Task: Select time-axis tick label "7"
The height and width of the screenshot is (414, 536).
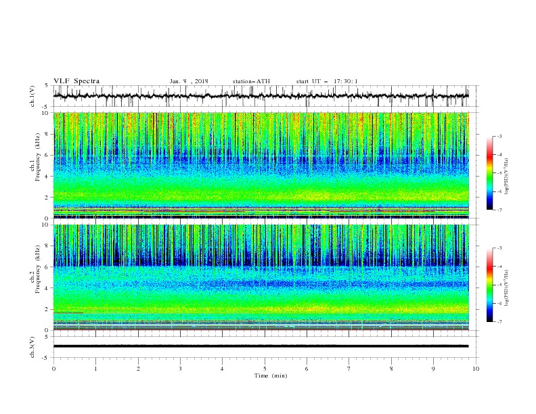Action: pos(349,369)
